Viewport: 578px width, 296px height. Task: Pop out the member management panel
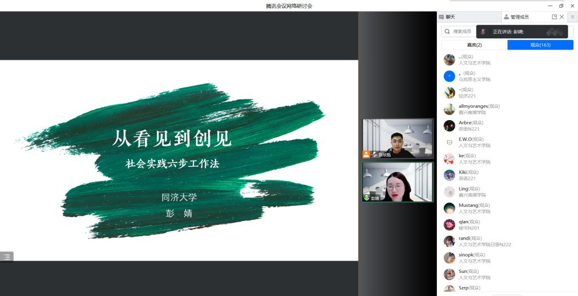[554, 17]
